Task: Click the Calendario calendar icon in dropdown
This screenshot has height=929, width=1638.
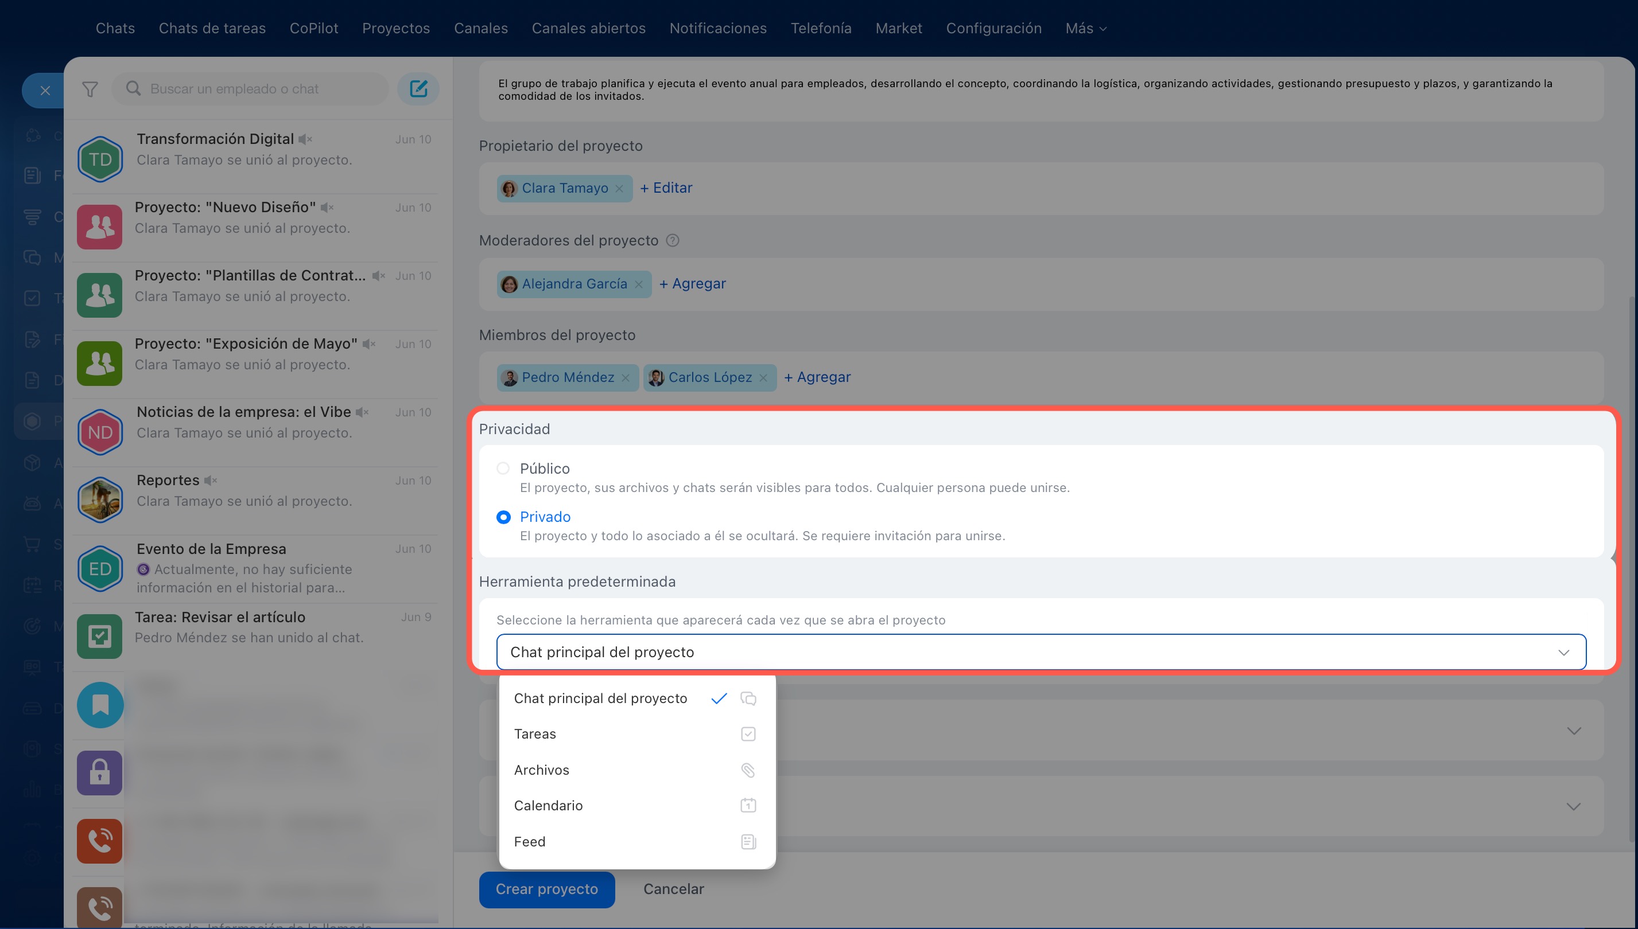Action: [x=748, y=805]
